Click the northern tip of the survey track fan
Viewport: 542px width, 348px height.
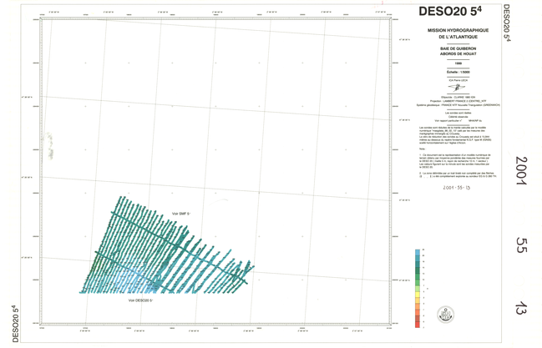coord(123,199)
